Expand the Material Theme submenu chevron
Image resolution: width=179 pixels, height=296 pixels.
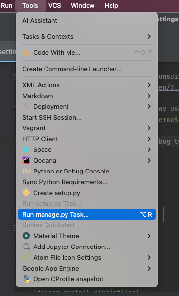(x=149, y=236)
